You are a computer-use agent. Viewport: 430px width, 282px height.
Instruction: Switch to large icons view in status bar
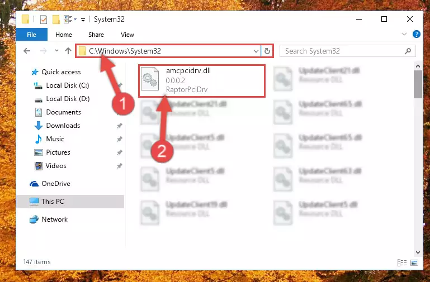pyautogui.click(x=414, y=263)
